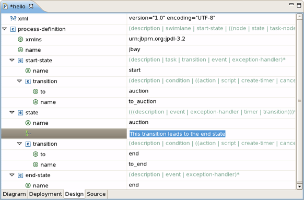Click the scroll down arrow of scrollbar
Image resolution: width=304 pixels, height=200 pixels.
[299, 186]
